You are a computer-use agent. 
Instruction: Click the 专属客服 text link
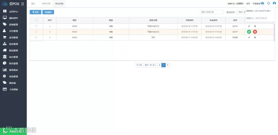click(257, 4)
